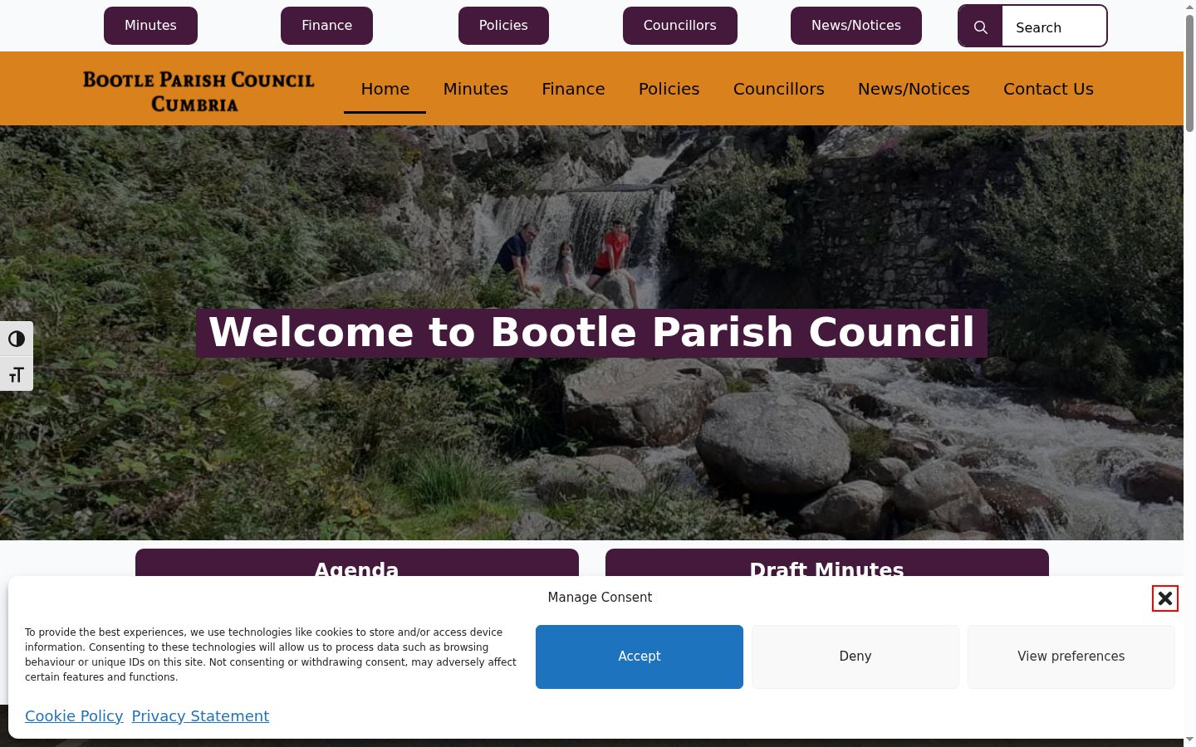Select Finance in the orange navigation bar

[573, 89]
